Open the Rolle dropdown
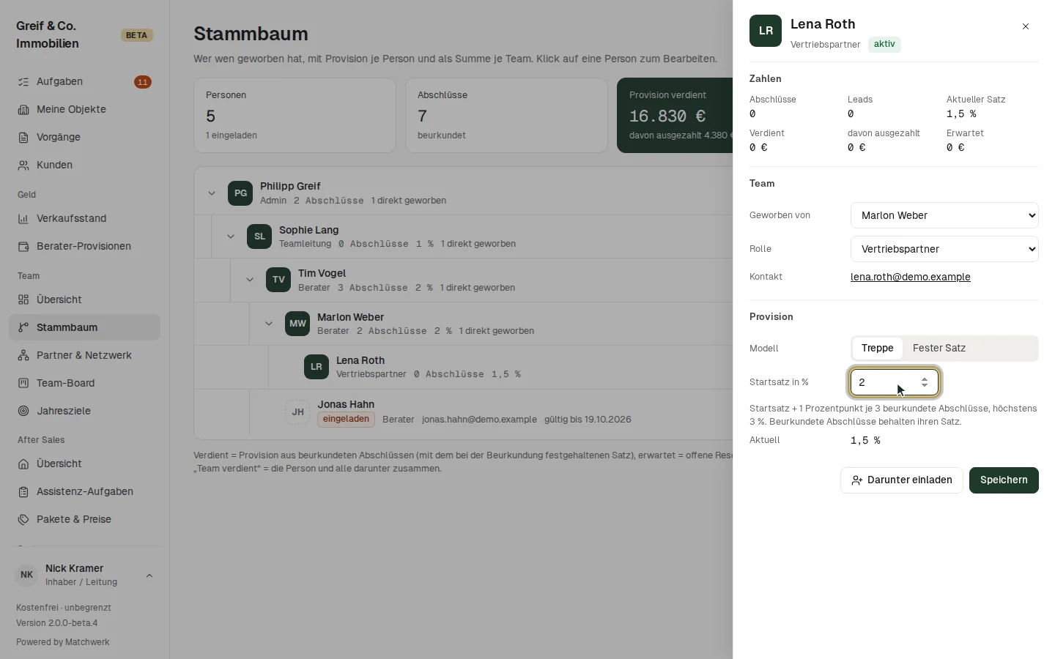The width and height of the screenshot is (1055, 659). [944, 249]
